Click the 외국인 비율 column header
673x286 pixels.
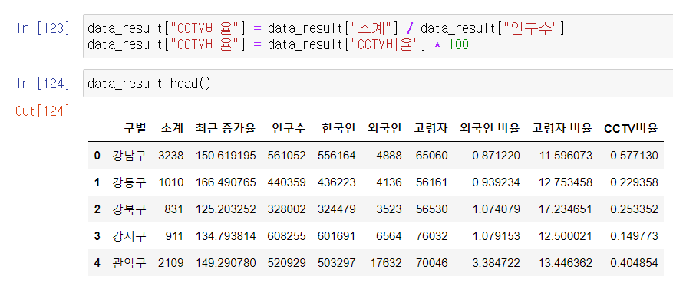tap(490, 128)
